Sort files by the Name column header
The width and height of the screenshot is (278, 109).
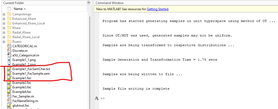click(19, 9)
